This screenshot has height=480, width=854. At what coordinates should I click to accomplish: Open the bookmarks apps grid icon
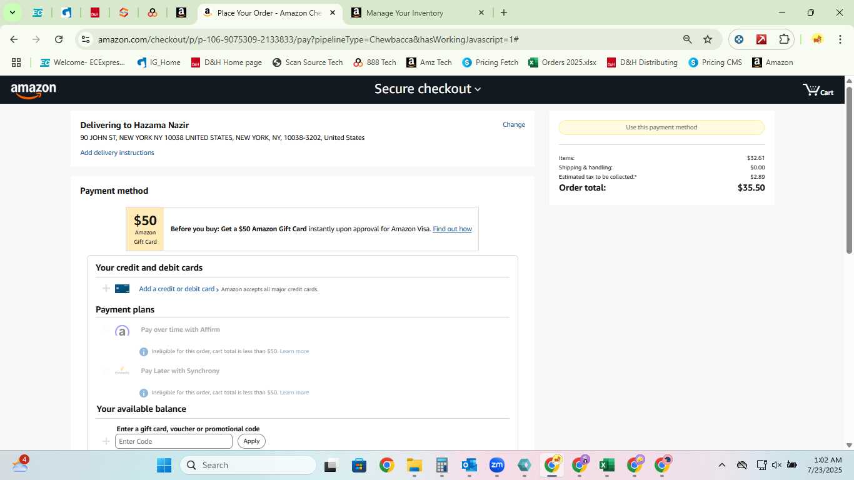click(x=16, y=62)
